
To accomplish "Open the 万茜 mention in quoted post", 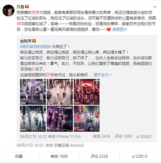I will [50, 75].
